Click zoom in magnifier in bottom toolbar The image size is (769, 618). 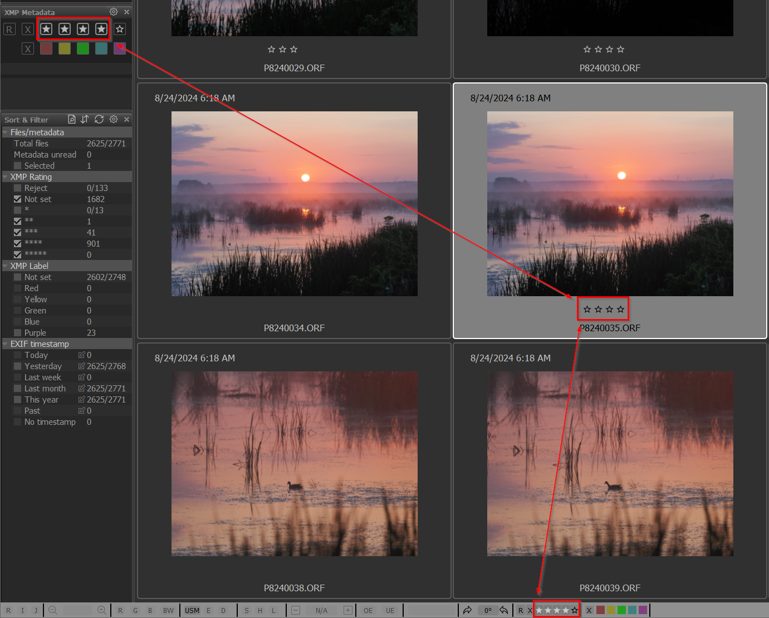101,610
